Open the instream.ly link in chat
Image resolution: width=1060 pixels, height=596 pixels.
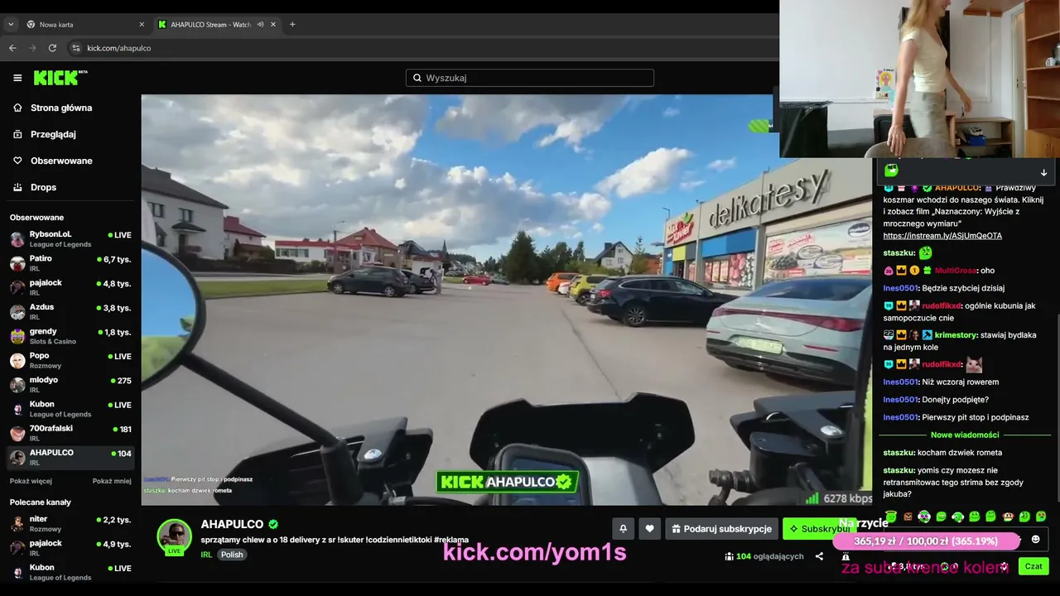coord(942,236)
